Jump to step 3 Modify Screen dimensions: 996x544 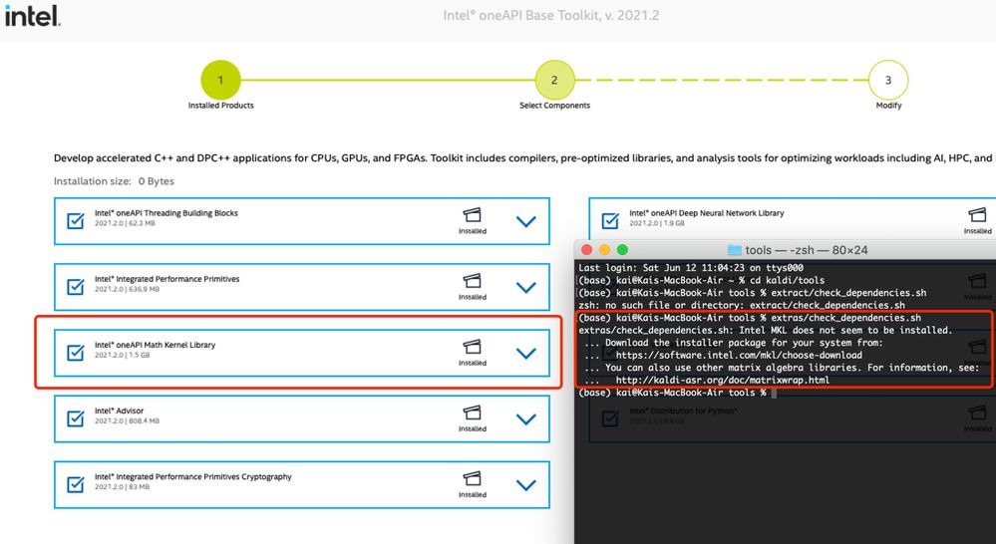click(x=887, y=80)
